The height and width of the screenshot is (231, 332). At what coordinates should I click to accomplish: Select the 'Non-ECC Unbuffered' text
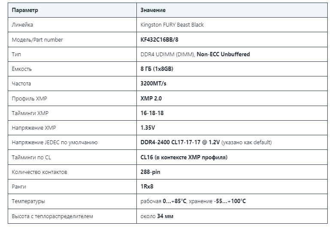click(x=223, y=54)
